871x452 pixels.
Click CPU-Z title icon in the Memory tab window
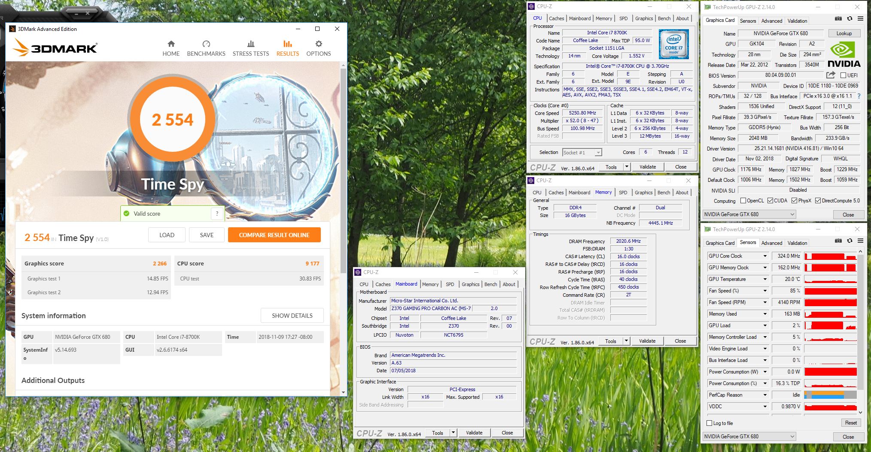point(531,181)
